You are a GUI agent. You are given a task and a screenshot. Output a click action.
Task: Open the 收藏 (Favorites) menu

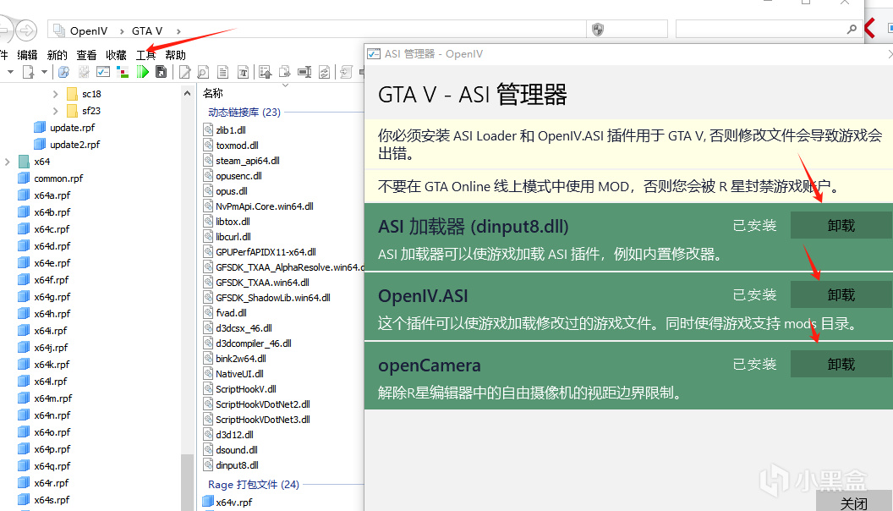(116, 55)
